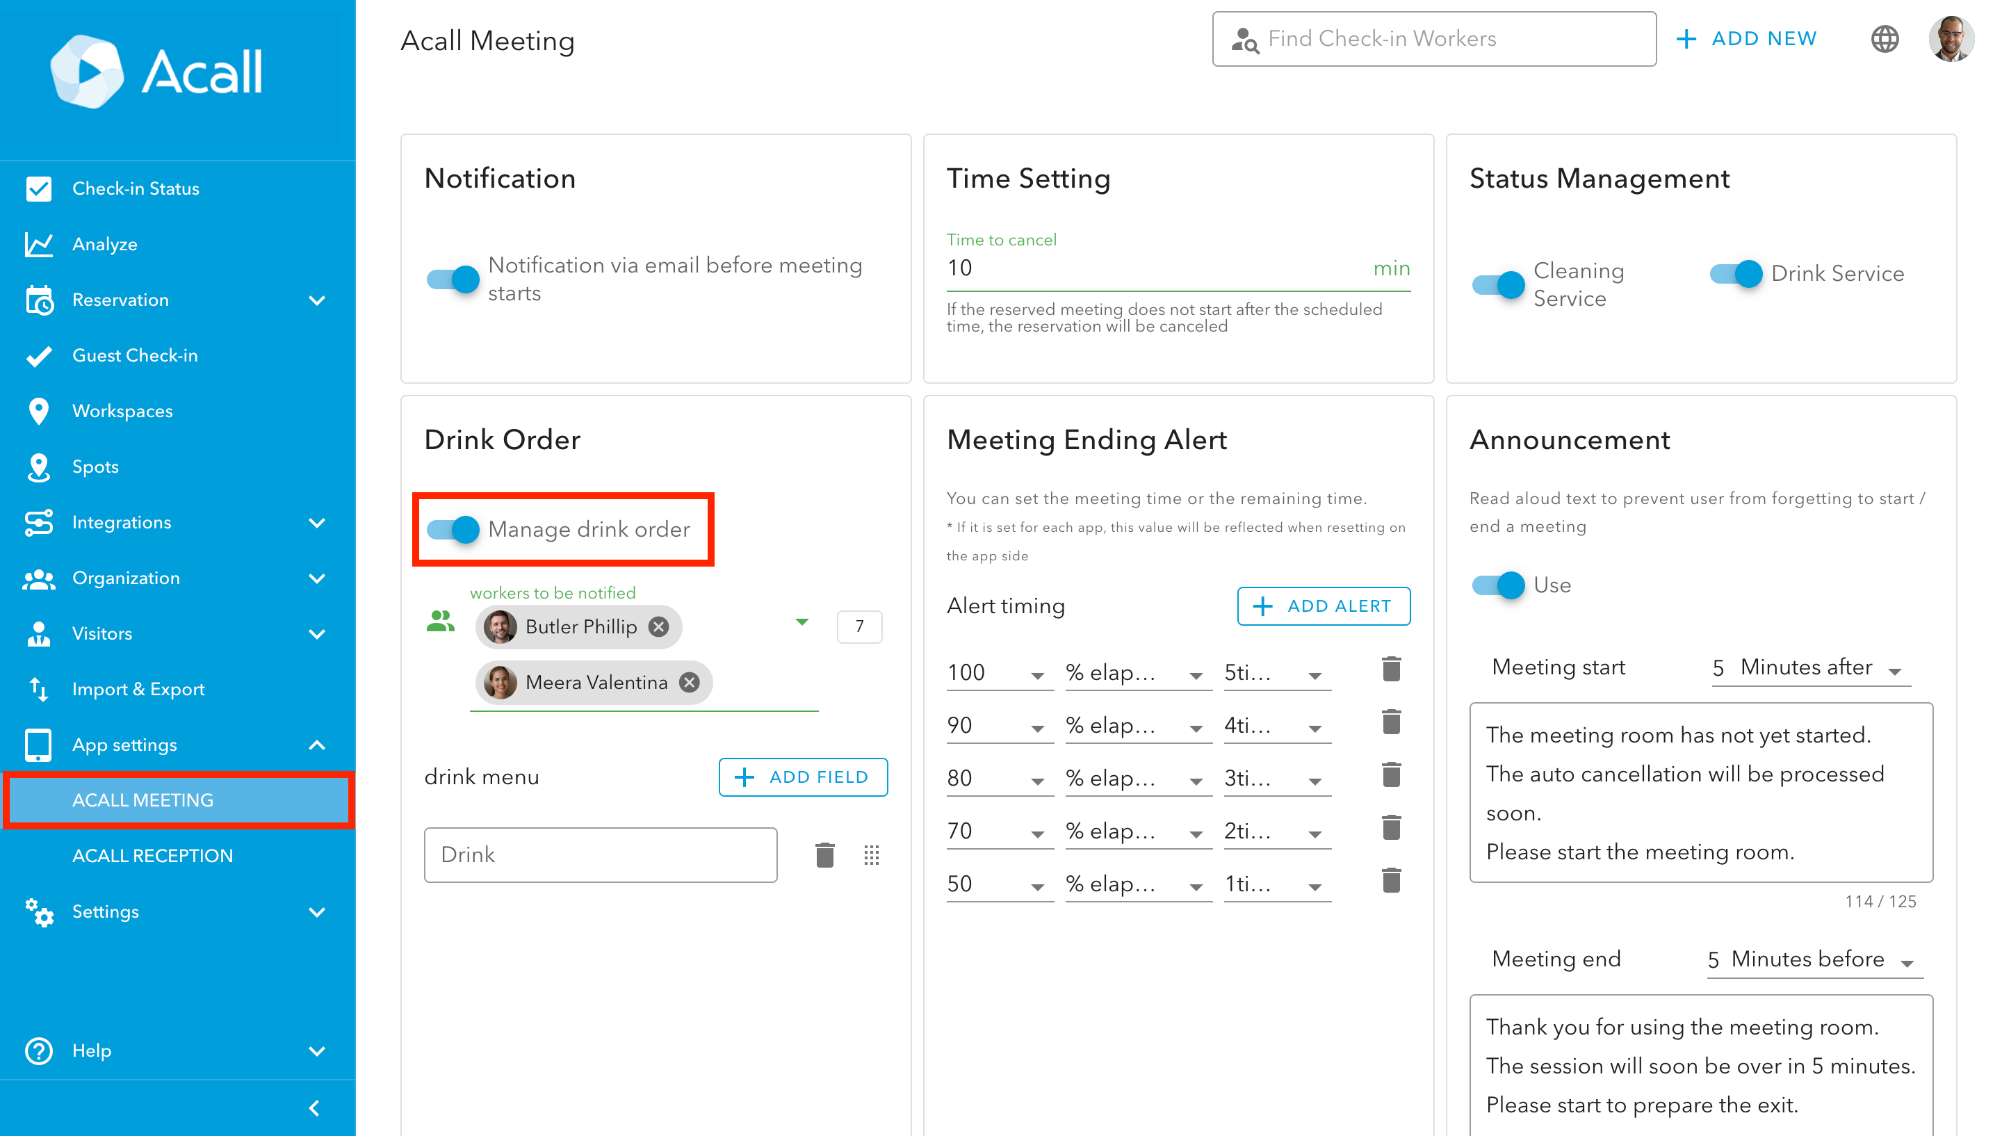The image size is (2002, 1136).
Task: Toggle Cleaning Service switch
Action: pos(1497,284)
